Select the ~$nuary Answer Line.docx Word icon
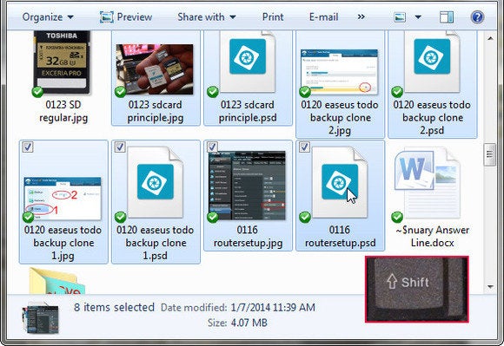504x346 pixels. (x=427, y=183)
